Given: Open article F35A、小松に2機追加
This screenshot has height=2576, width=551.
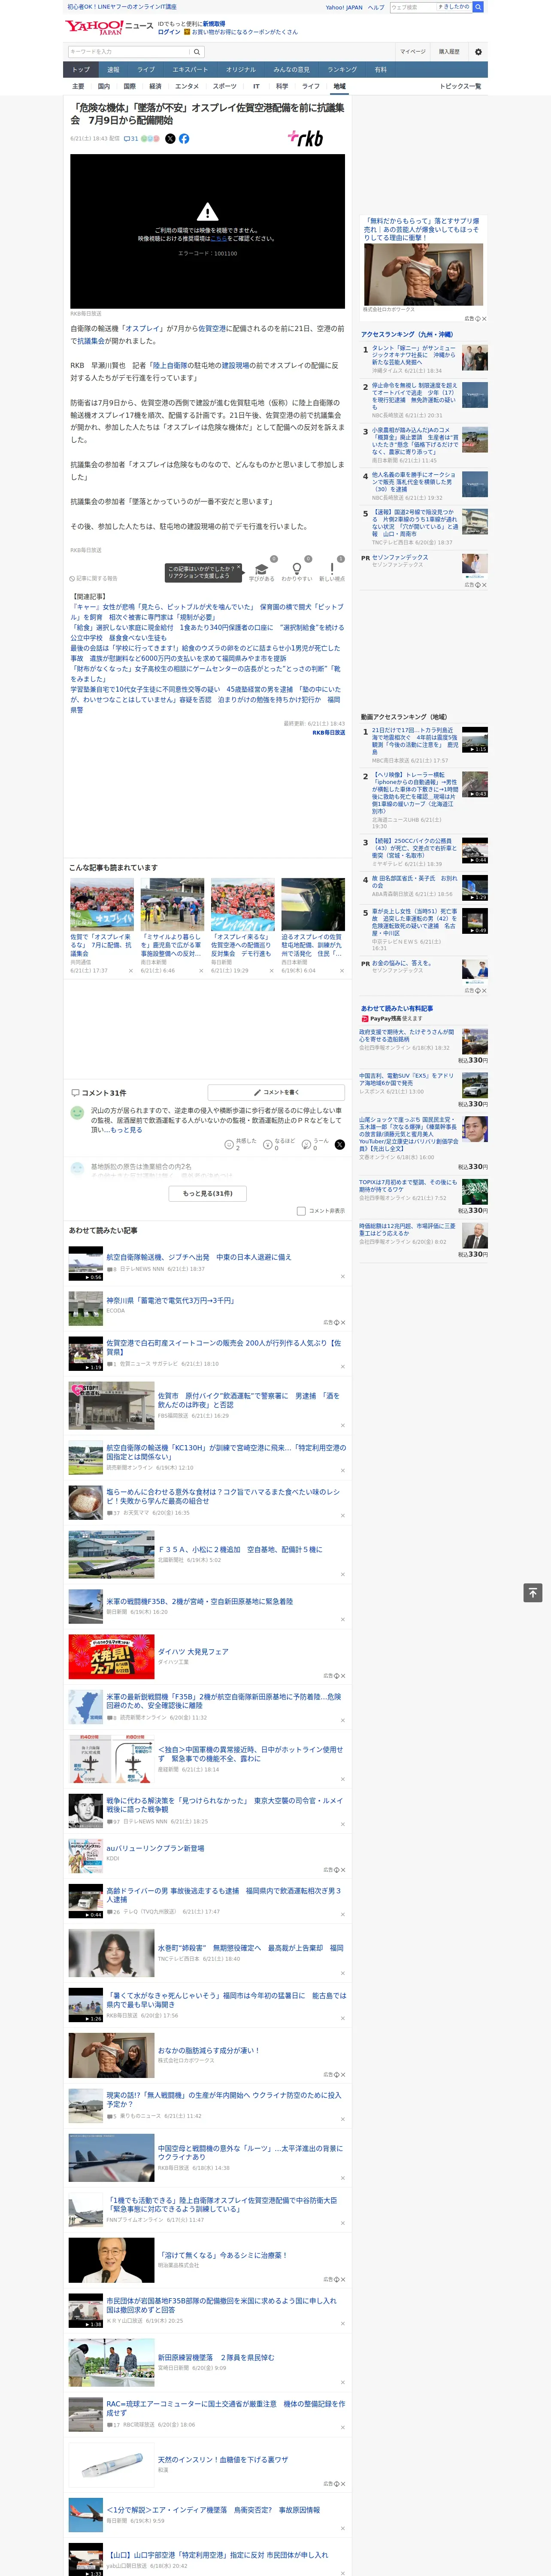Looking at the screenshot, I should pyautogui.click(x=240, y=1549).
